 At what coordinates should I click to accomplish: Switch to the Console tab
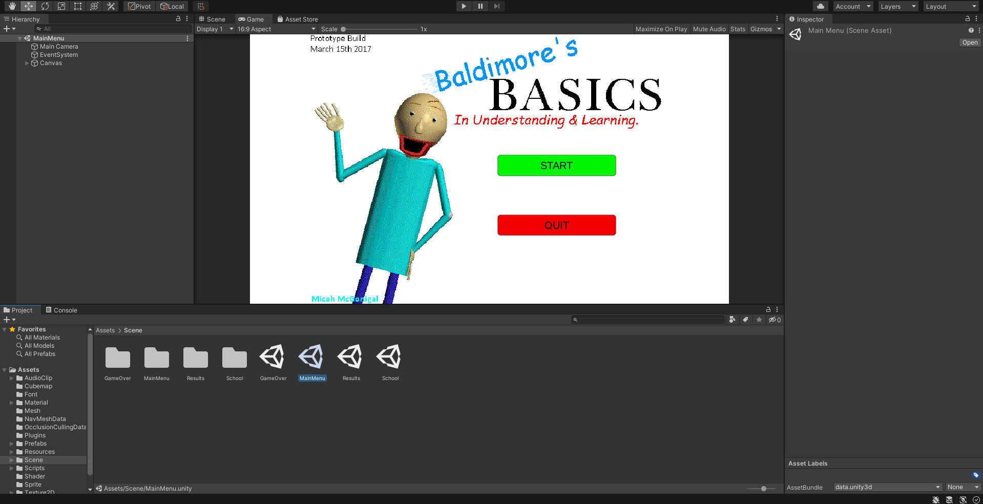(61, 310)
